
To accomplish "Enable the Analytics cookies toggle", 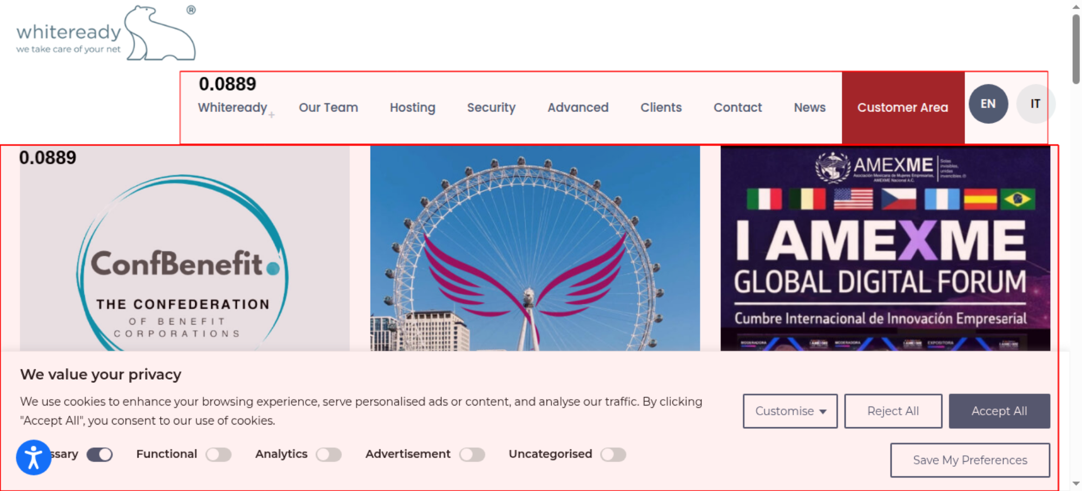I will coord(329,455).
